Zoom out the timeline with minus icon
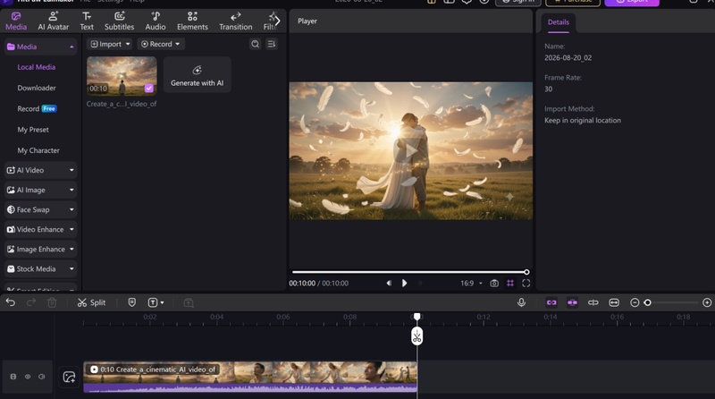Image resolution: width=715 pixels, height=399 pixels. coord(635,302)
